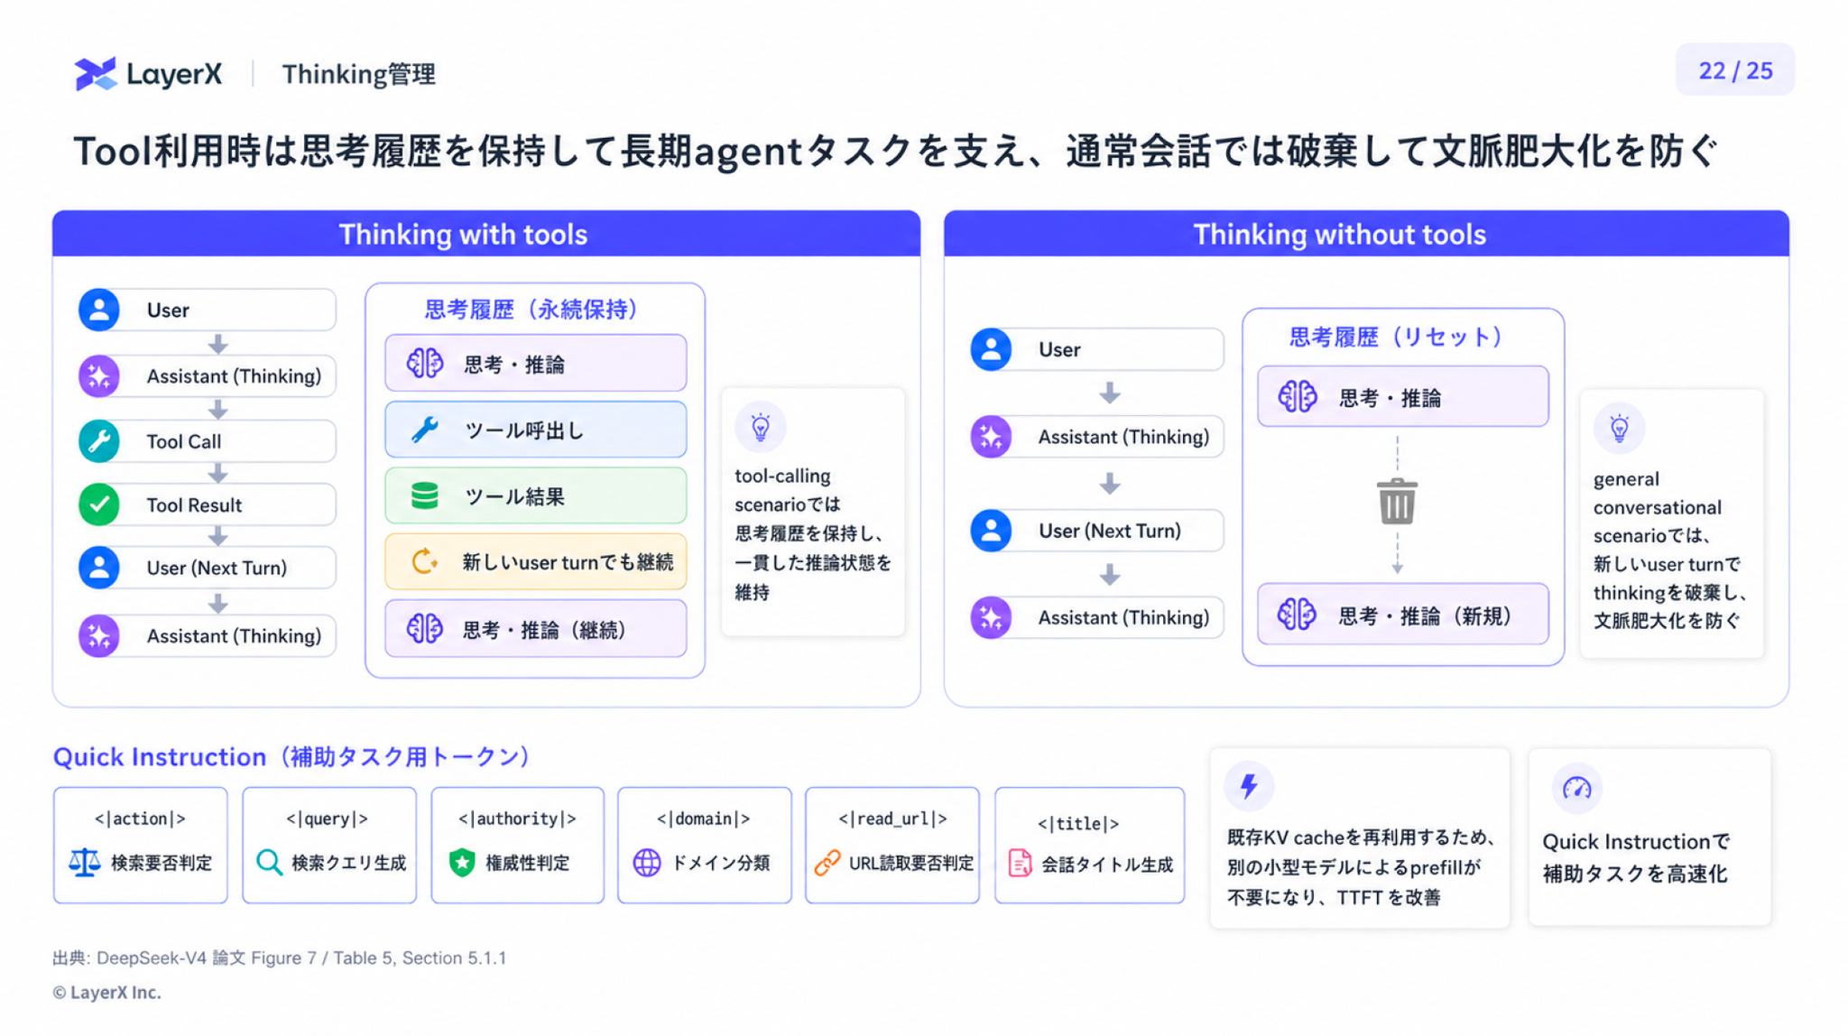
Task: Click the DeepSeek-V4 source citation text
Action: click(x=279, y=957)
